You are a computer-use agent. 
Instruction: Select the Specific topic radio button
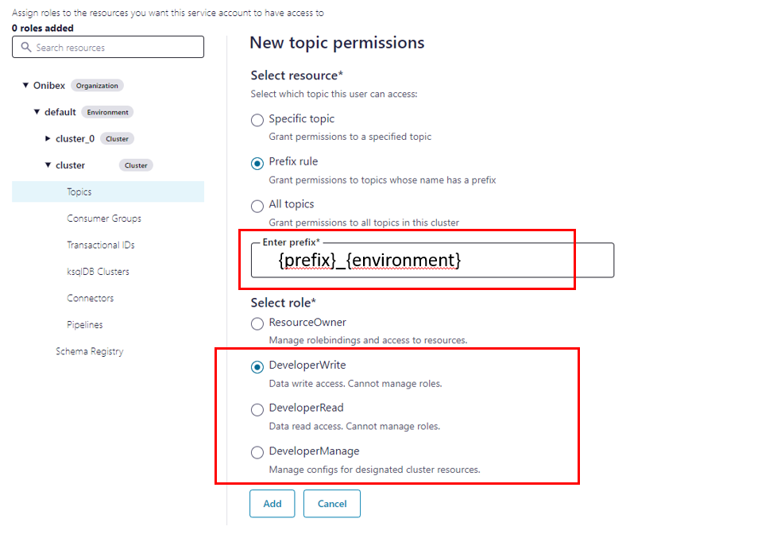[257, 120]
